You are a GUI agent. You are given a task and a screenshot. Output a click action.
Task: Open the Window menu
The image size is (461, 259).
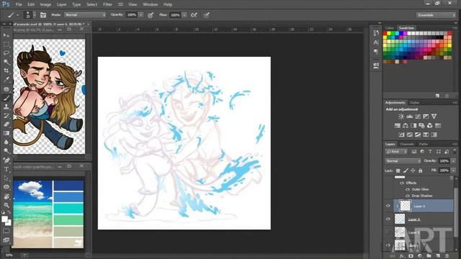(x=151, y=4)
